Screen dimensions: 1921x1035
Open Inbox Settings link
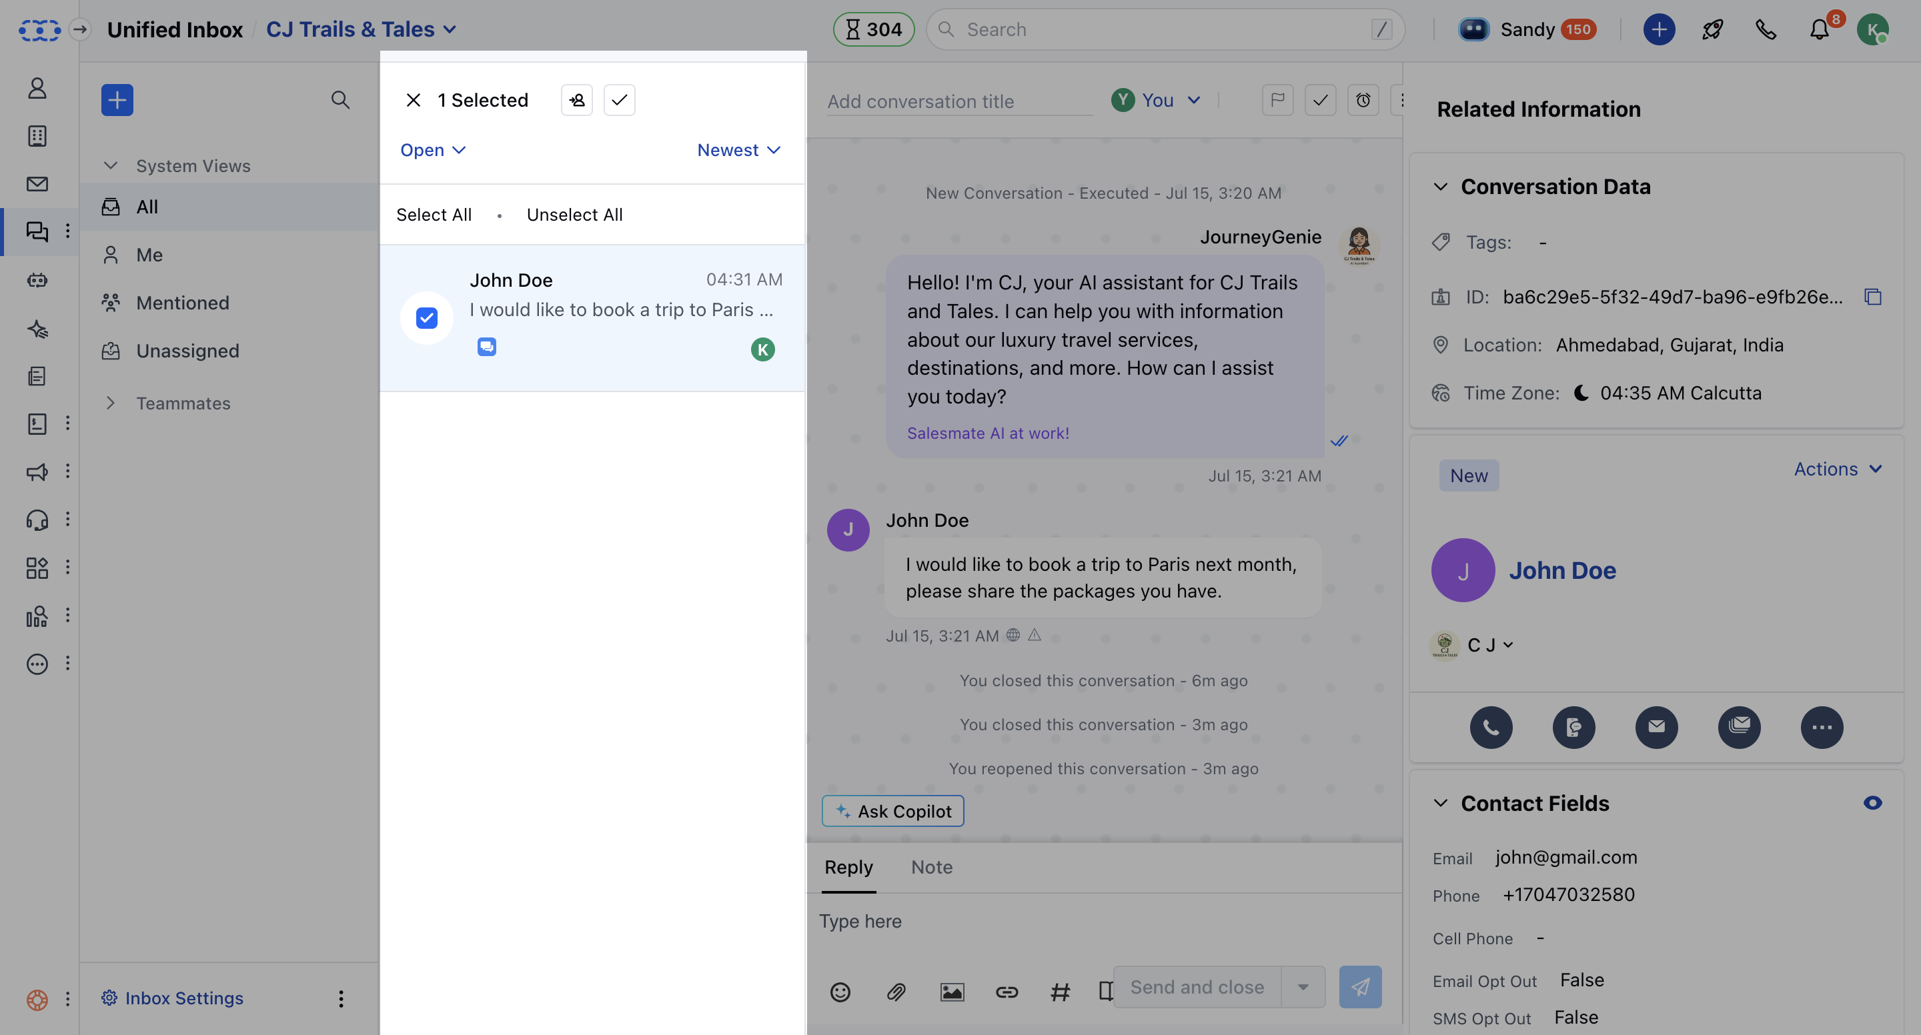point(172,998)
